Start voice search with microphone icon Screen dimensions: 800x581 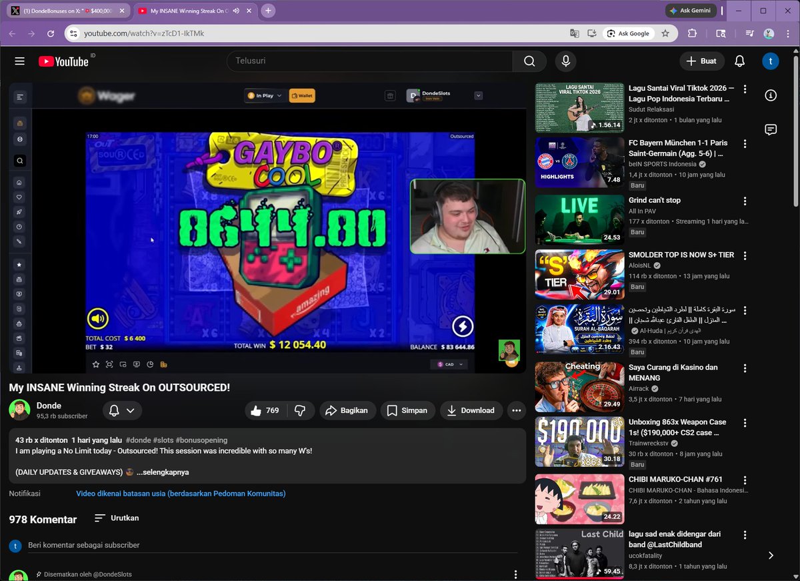[x=566, y=61]
